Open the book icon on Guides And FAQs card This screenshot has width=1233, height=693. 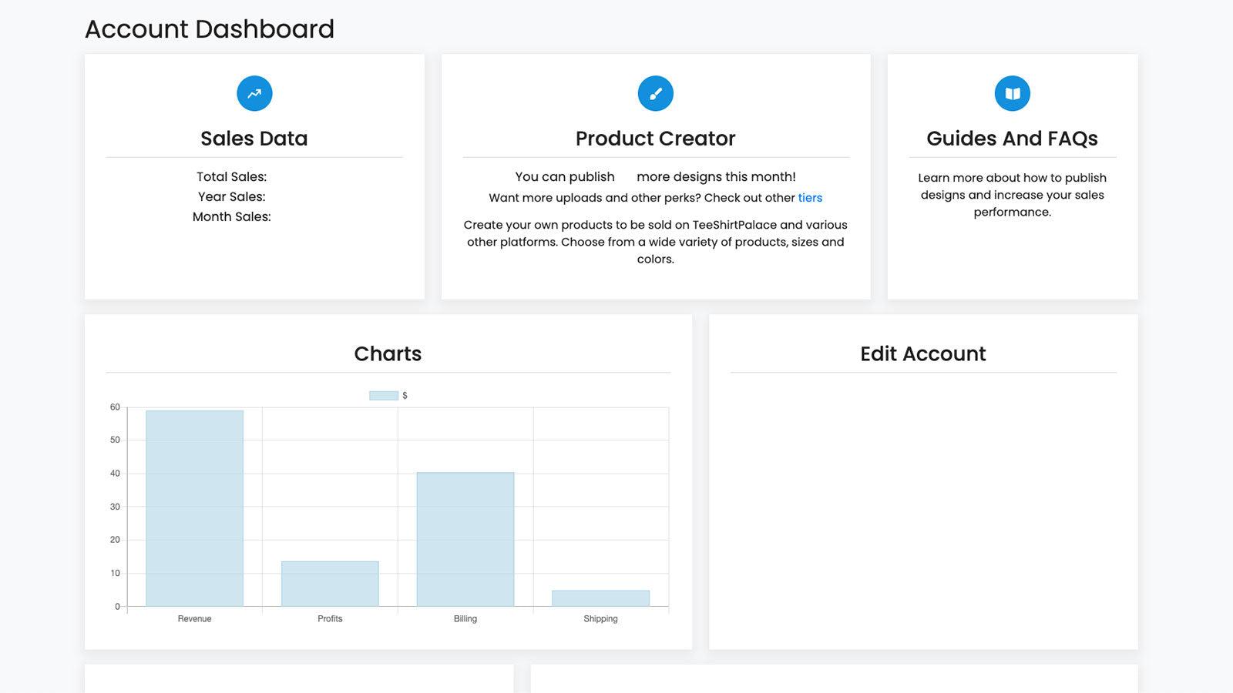(x=1012, y=92)
